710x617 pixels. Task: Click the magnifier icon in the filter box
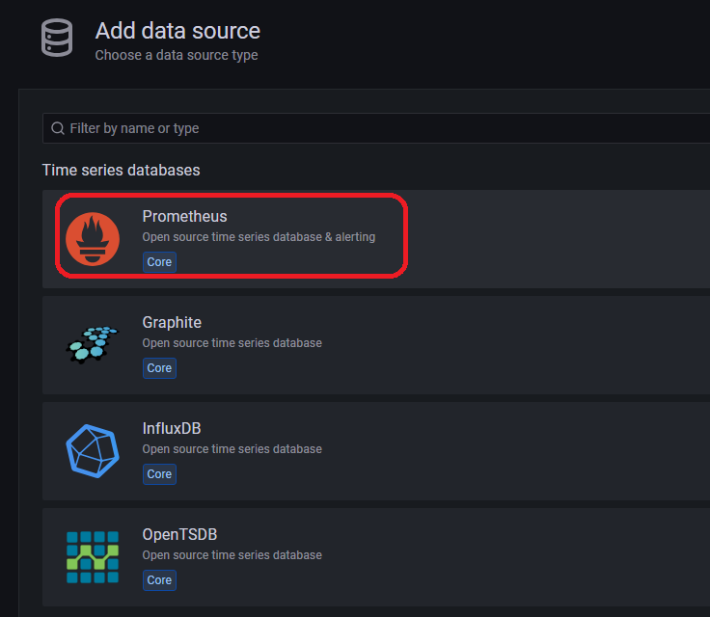[x=58, y=128]
